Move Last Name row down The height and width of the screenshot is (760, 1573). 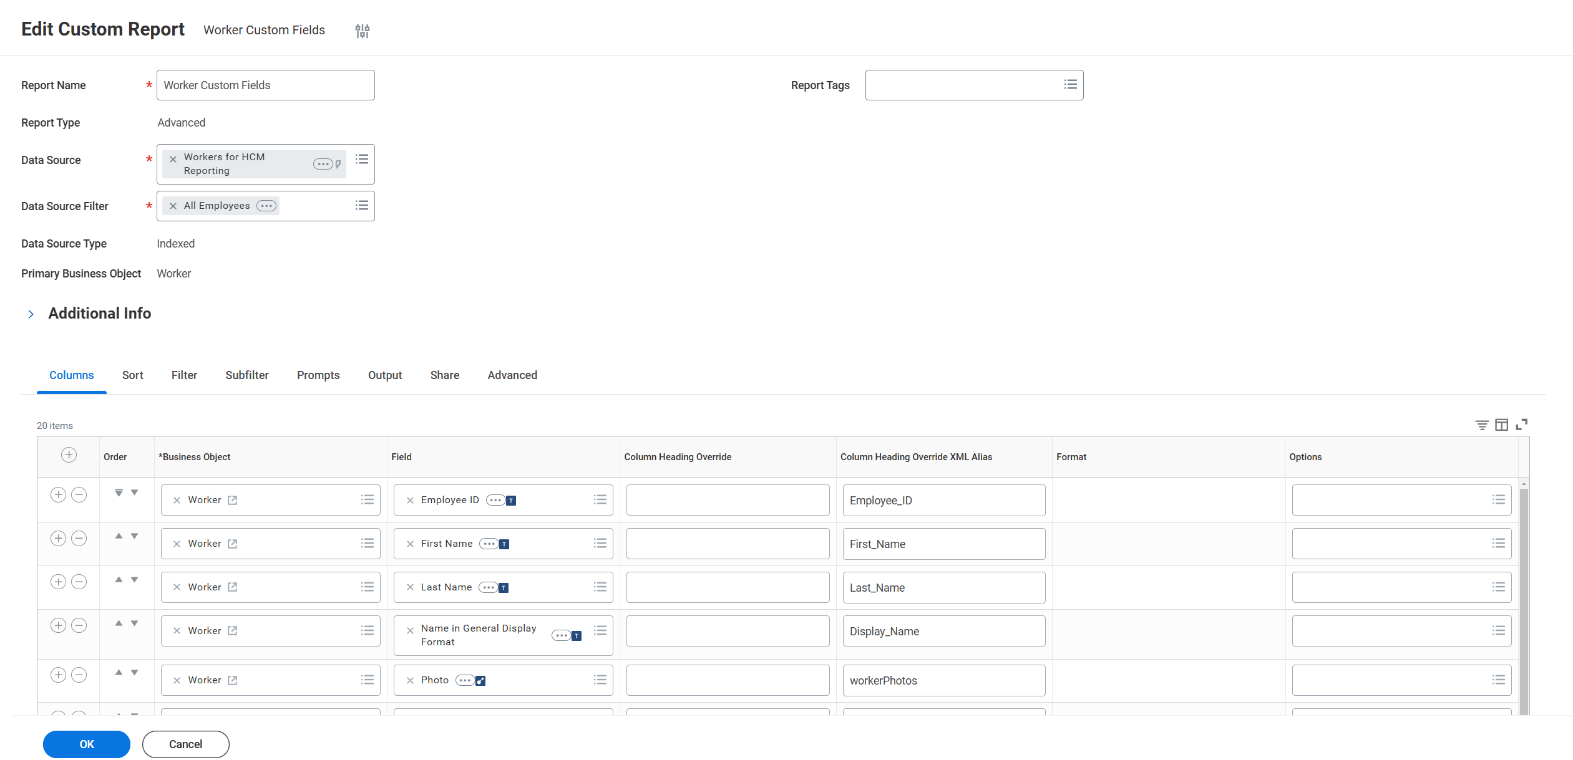(134, 580)
